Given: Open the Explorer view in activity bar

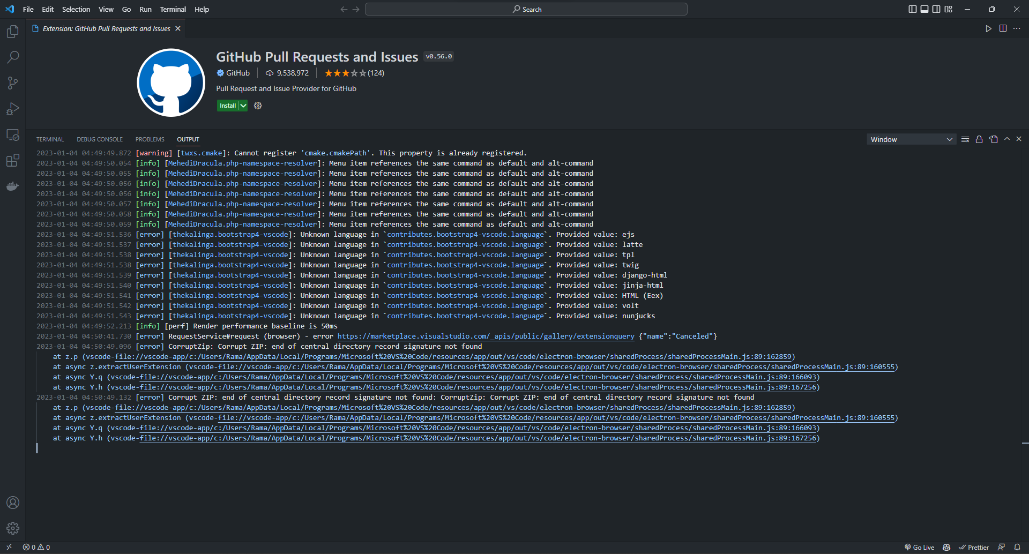Looking at the screenshot, I should (x=12, y=32).
